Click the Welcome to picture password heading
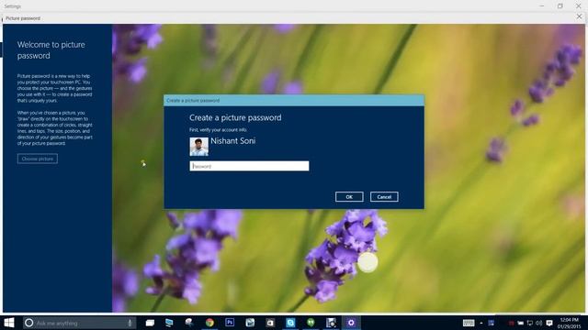Viewport: 588px width, 330px height. point(51,50)
